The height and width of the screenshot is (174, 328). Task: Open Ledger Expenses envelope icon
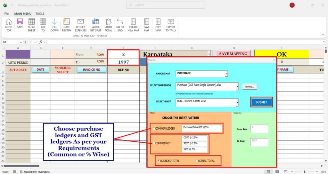click(80, 22)
